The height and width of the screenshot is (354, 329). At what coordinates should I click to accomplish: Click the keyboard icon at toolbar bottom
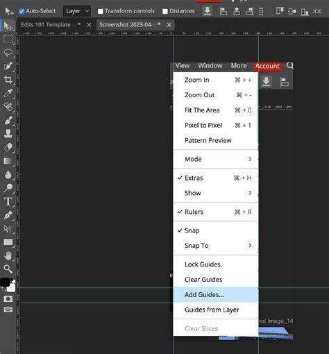[x=8, y=310]
